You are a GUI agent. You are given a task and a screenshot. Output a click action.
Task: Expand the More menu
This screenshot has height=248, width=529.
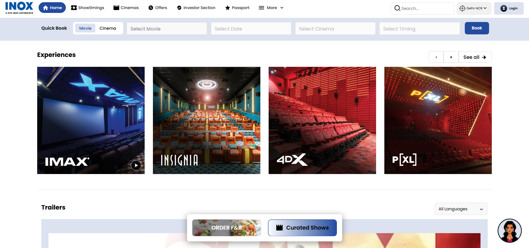pos(271,8)
